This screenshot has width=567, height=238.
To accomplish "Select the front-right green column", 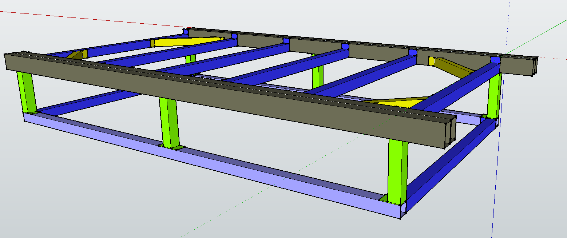I will [x=397, y=171].
